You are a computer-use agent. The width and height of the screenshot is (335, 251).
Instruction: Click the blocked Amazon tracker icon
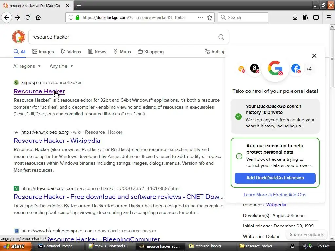pyautogui.click(x=255, y=69)
